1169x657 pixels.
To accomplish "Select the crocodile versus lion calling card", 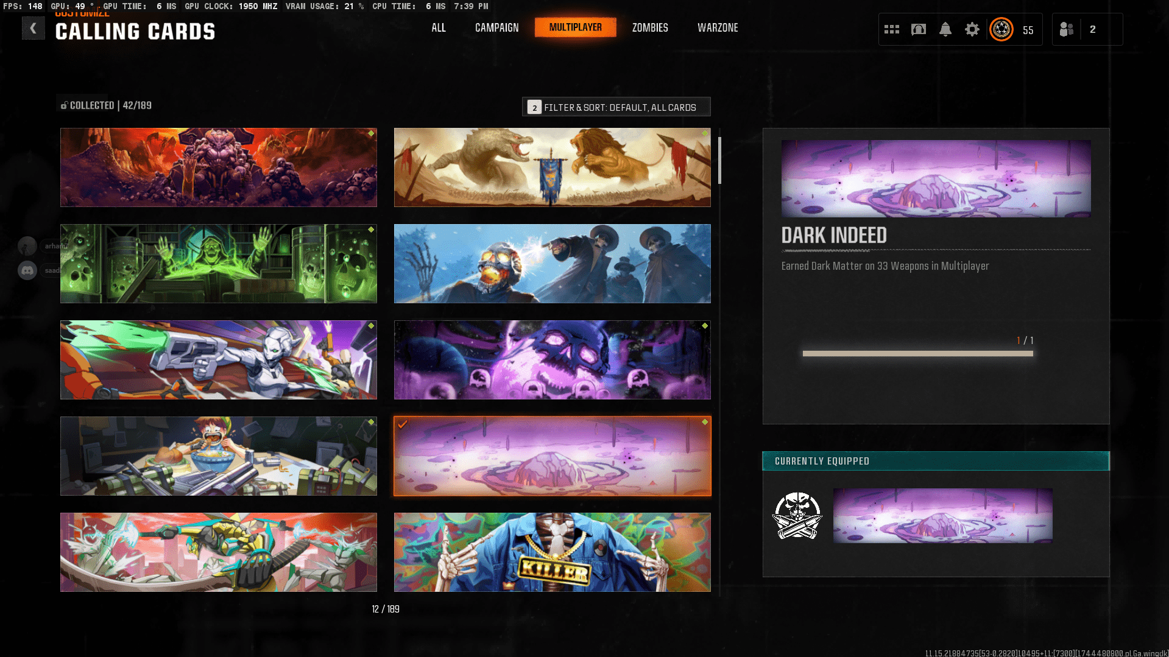I will [x=552, y=167].
